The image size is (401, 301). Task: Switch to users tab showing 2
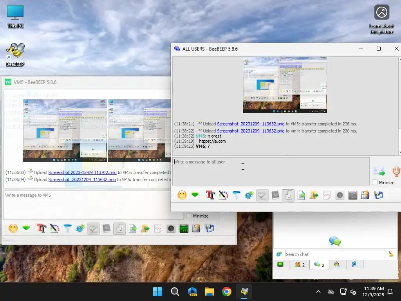click(x=300, y=265)
